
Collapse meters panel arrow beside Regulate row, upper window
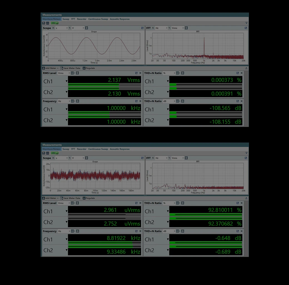point(246,68)
